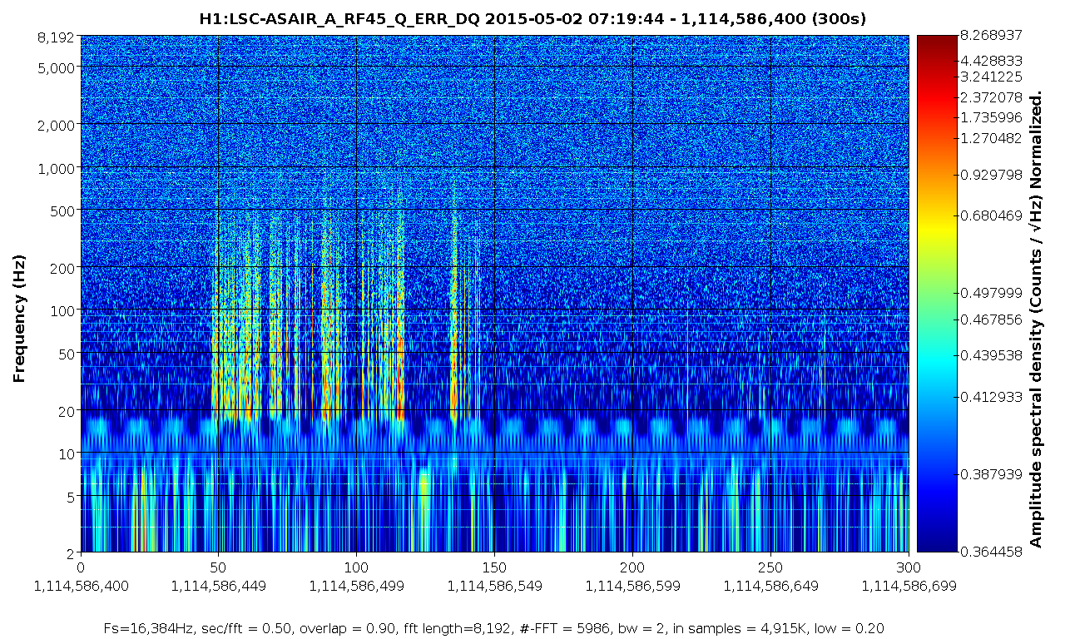Click the dark red top of colorbar

click(937, 43)
